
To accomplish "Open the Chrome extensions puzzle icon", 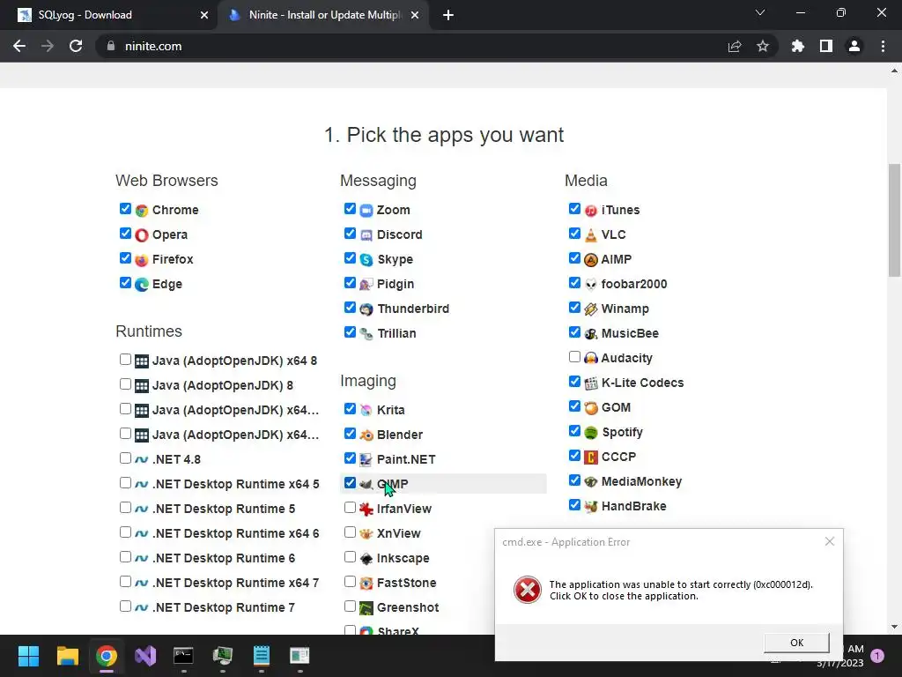I will click(x=798, y=46).
